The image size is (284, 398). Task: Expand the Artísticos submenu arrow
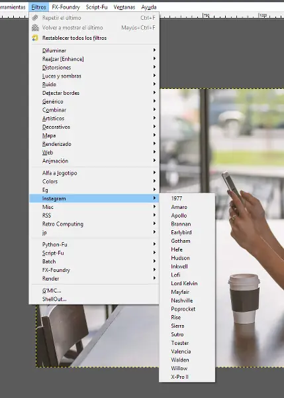[x=154, y=118]
